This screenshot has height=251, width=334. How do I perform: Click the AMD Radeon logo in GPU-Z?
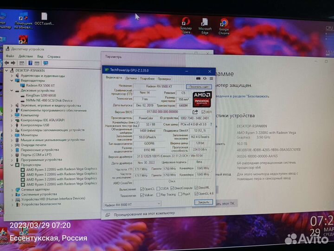(x=202, y=99)
